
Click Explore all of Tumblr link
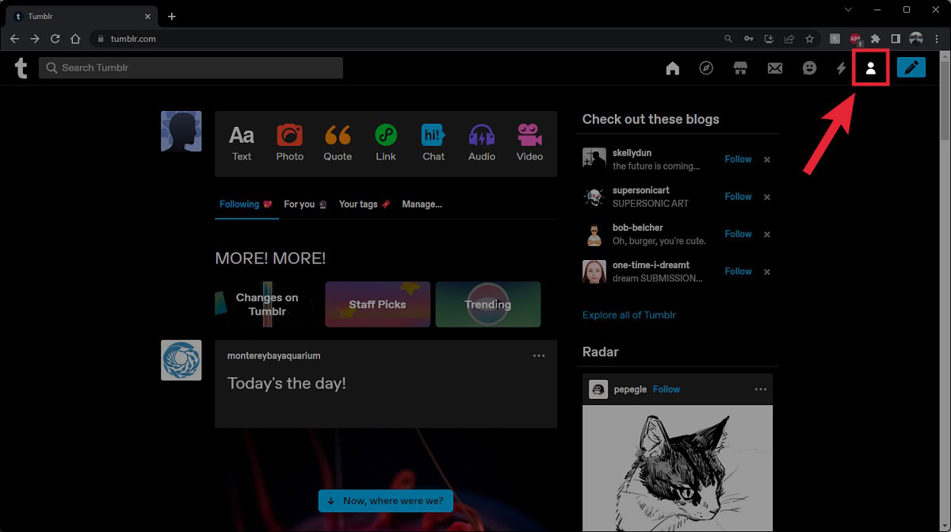(629, 315)
